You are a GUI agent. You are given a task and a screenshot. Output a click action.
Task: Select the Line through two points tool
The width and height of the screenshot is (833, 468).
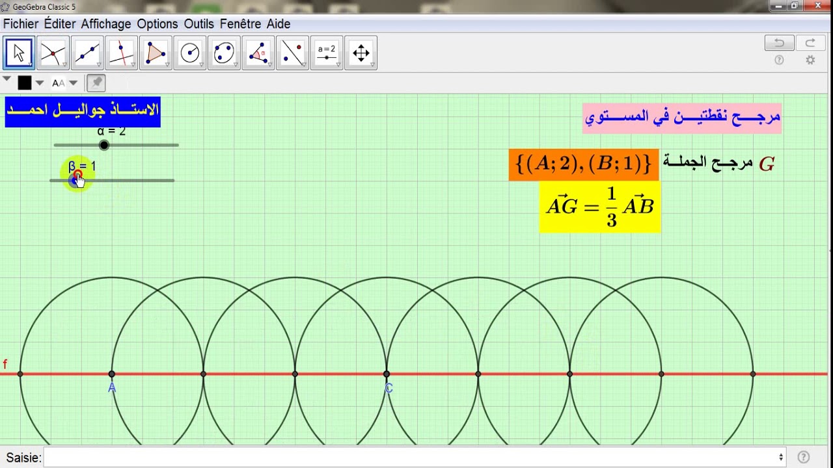87,53
